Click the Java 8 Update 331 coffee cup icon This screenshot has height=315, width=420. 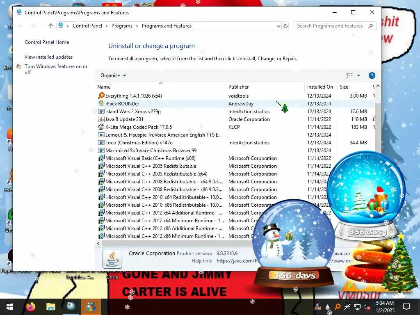[101, 119]
